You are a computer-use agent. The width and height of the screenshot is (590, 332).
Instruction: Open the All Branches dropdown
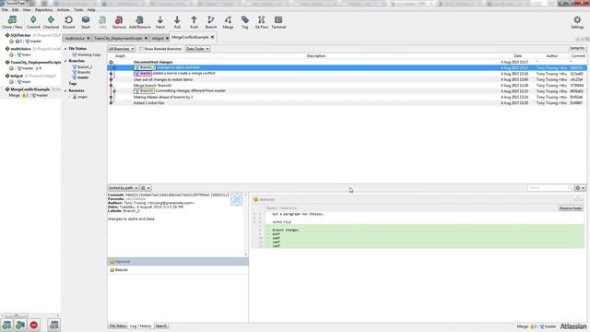coord(121,49)
